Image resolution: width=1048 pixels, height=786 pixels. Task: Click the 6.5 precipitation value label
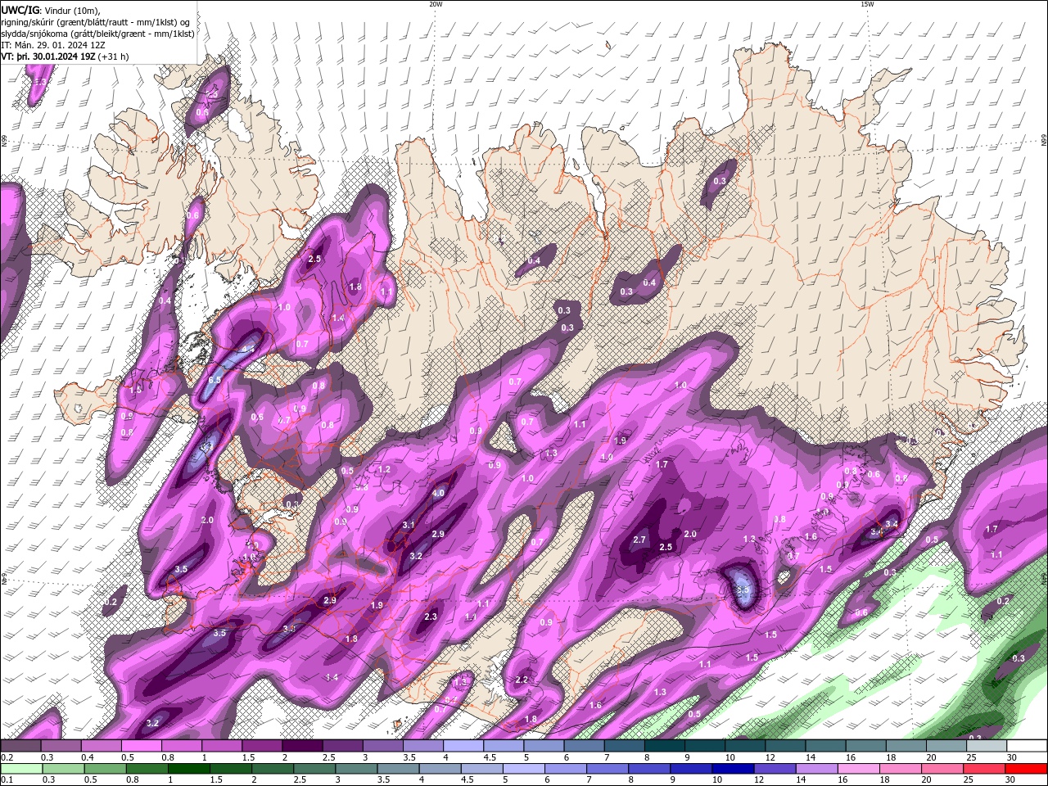[215, 380]
